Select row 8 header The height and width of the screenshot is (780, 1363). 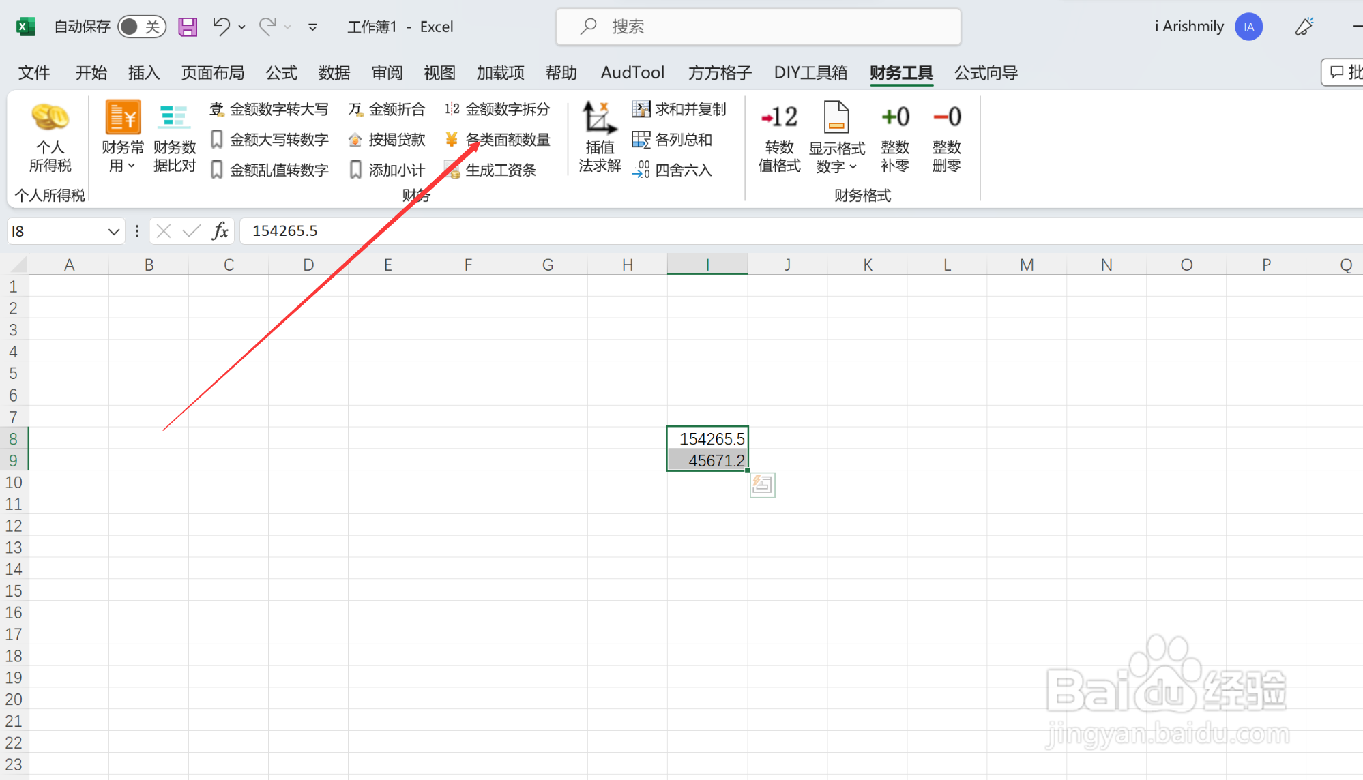(x=14, y=438)
